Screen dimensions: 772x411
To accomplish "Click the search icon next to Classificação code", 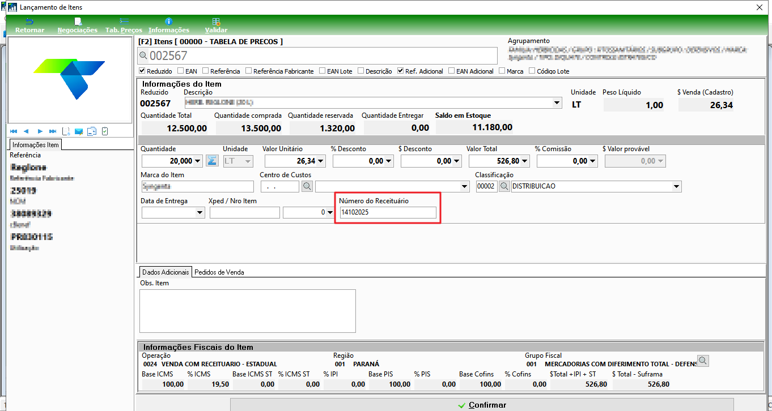I will point(504,186).
